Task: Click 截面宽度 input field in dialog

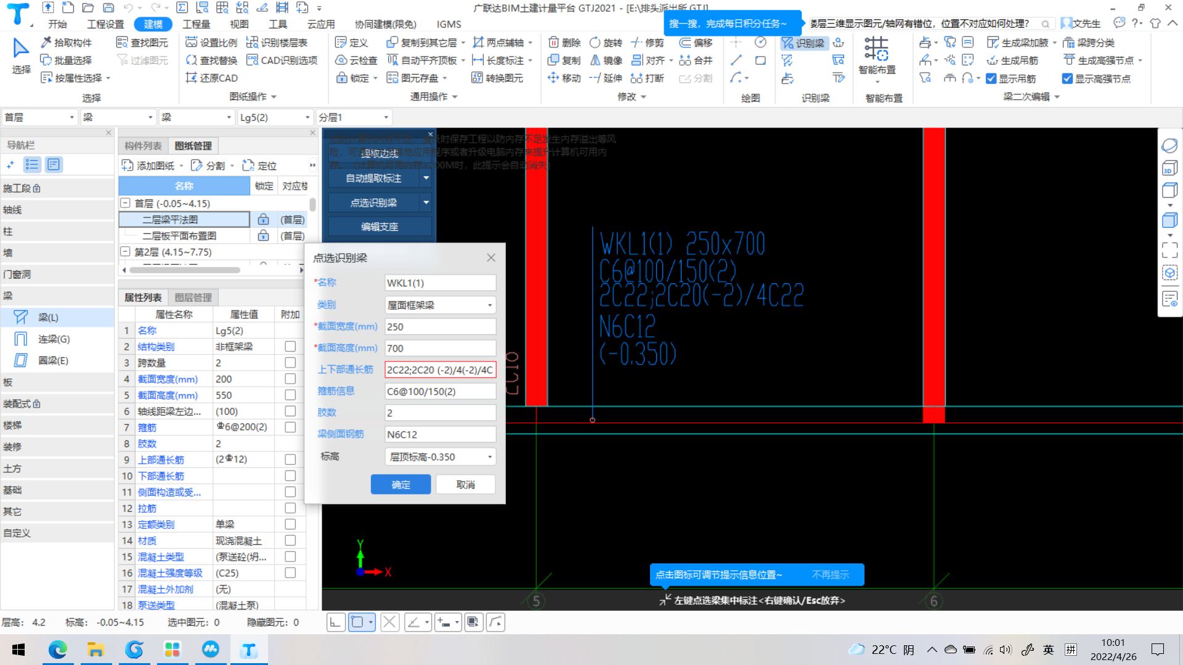Action: [x=440, y=327]
